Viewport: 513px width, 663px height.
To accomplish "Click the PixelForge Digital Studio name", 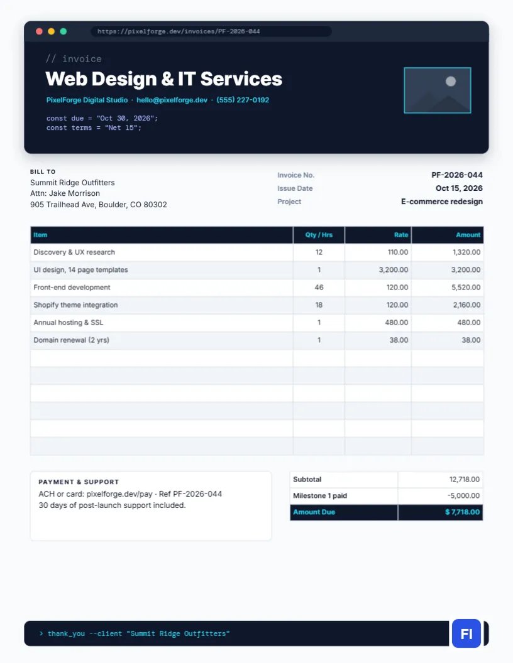I will click(87, 100).
